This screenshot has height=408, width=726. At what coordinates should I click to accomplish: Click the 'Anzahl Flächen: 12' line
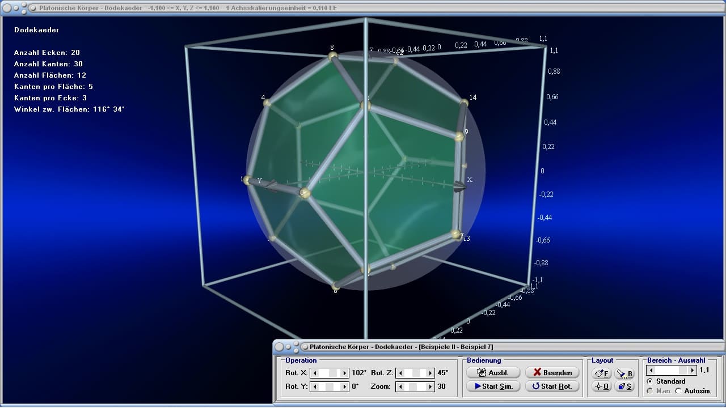coord(50,75)
